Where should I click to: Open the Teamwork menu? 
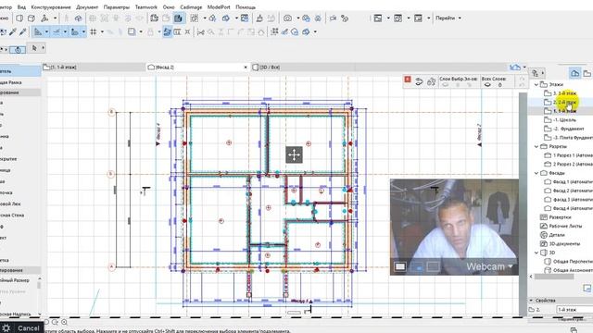tap(146, 7)
